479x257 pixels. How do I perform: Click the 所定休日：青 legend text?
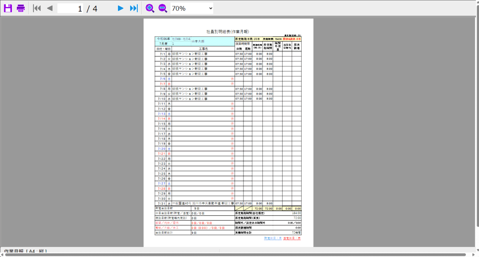coord(272,238)
